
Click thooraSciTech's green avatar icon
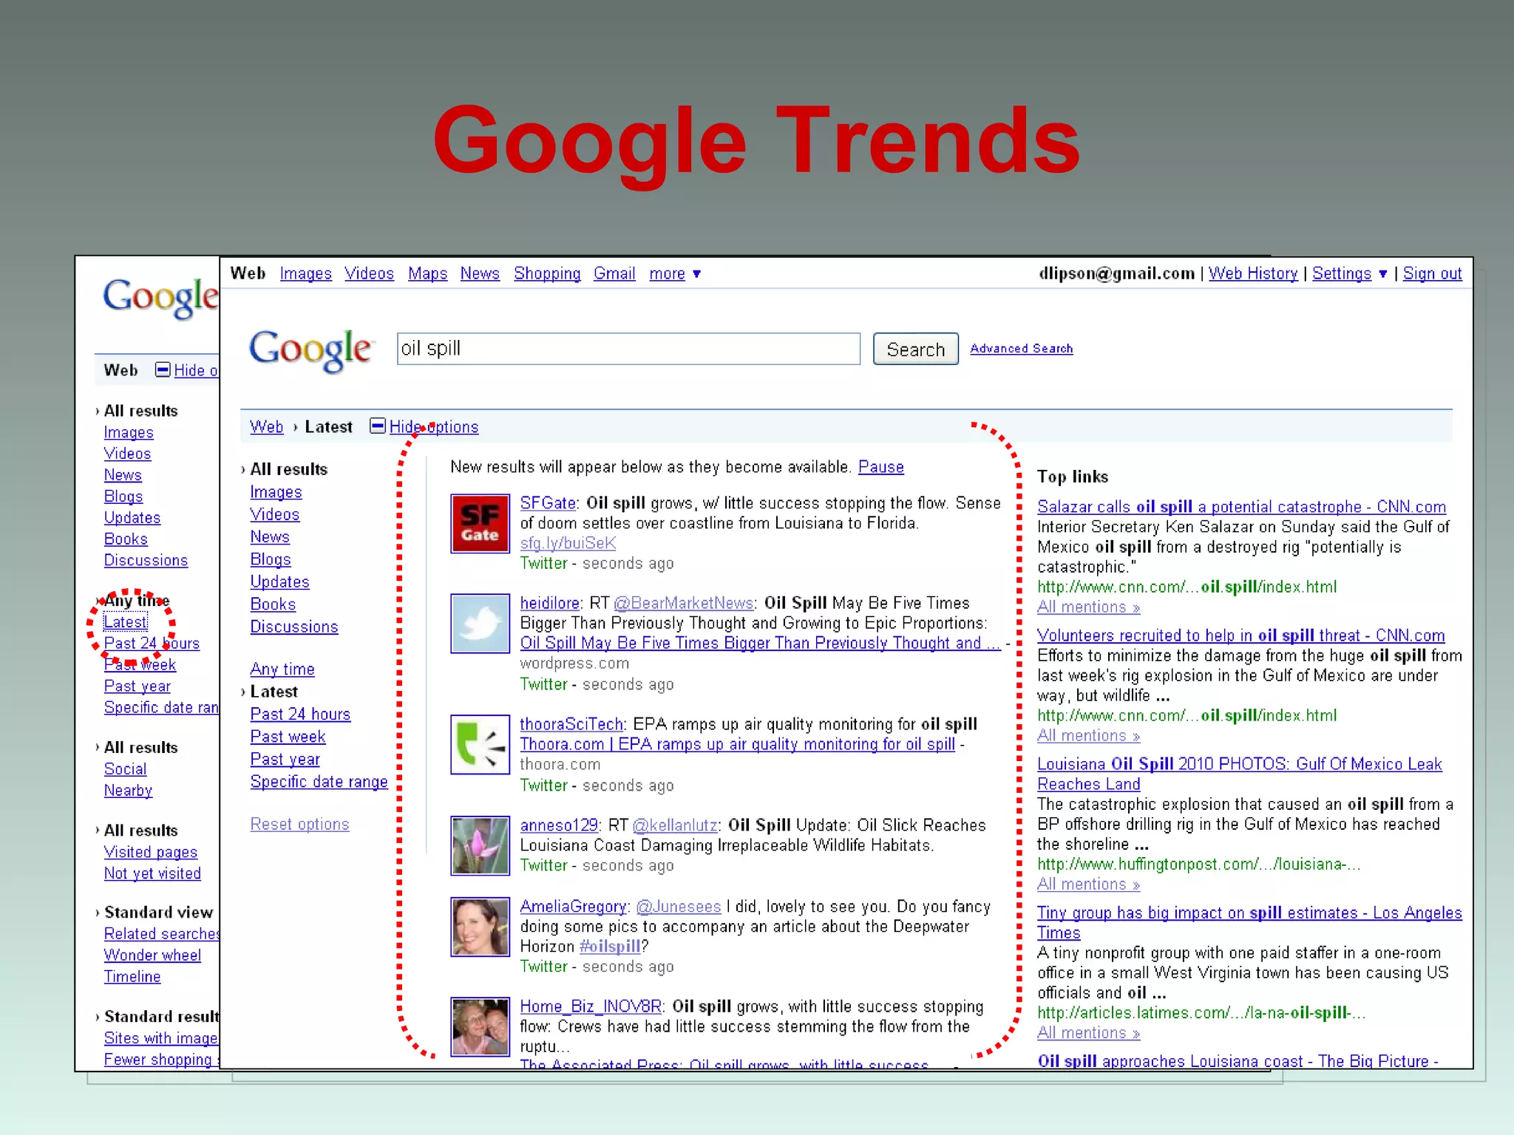(480, 744)
